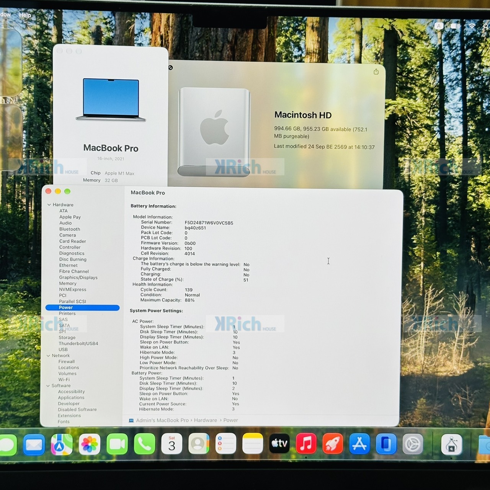490x490 pixels.
Task: Open Wi-Fi status in menu bar
Action: click(x=472, y=26)
